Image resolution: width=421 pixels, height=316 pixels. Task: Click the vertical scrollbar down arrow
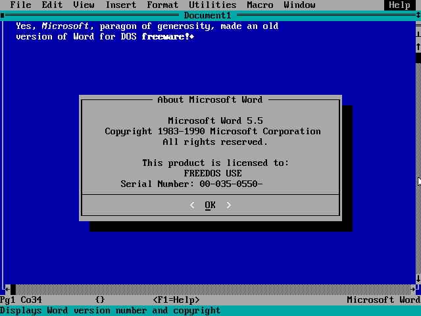point(418,278)
